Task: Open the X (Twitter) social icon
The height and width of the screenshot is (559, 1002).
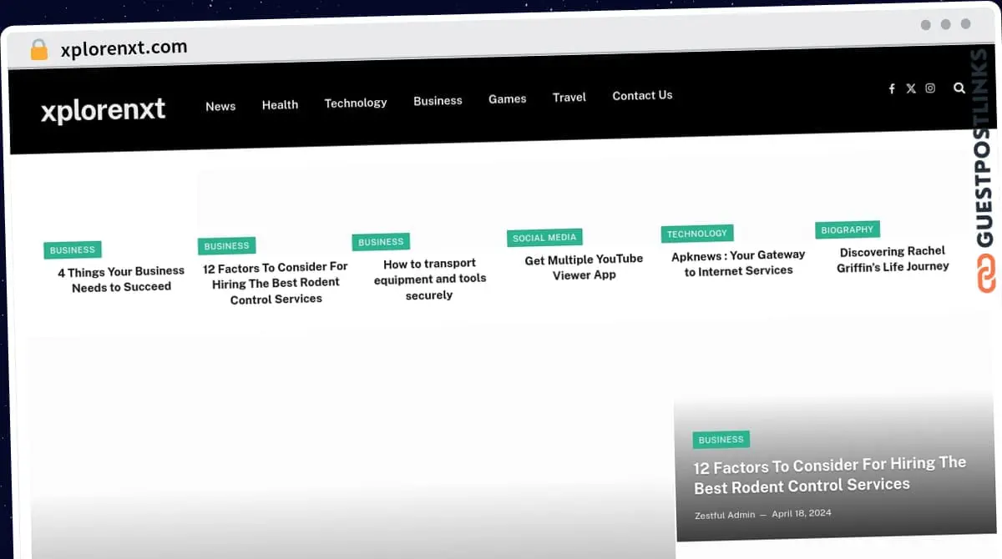Action: pyautogui.click(x=911, y=88)
